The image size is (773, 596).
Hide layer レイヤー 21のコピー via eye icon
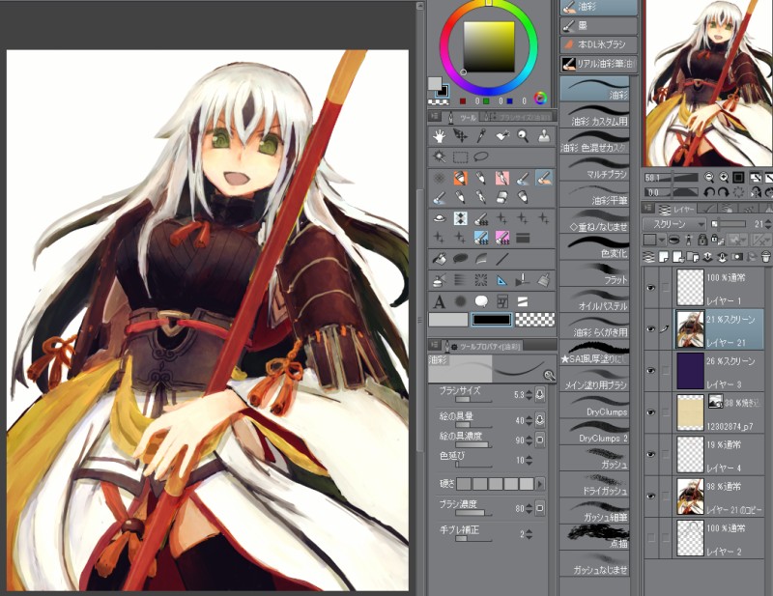click(x=650, y=496)
